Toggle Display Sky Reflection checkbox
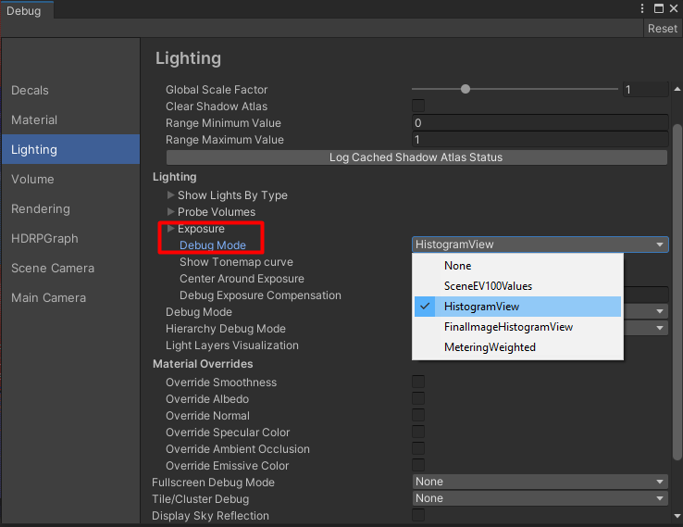Image resolution: width=683 pixels, height=527 pixels. (418, 515)
